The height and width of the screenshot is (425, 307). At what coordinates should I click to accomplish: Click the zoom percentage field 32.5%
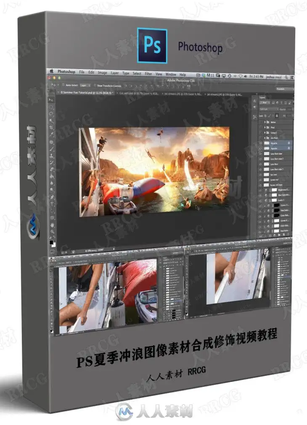click(x=64, y=252)
